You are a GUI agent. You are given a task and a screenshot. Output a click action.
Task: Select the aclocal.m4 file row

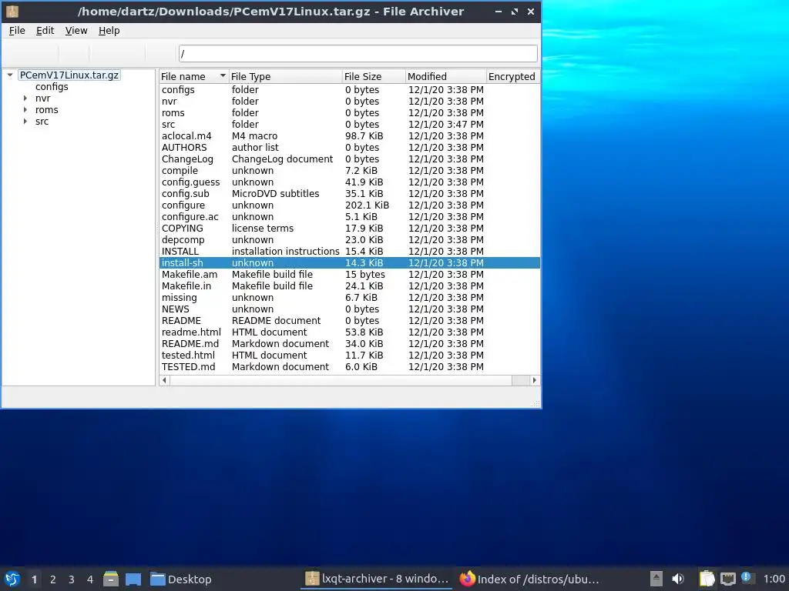(350, 135)
